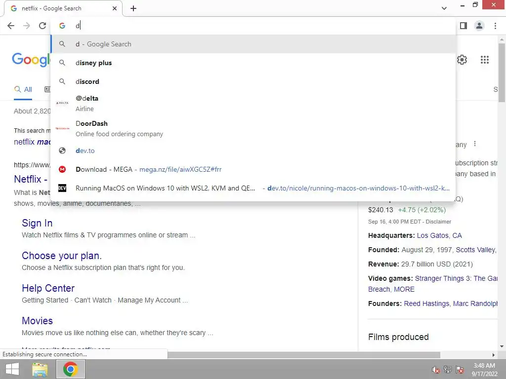
Task: Select the @delta Airline suggestion
Action: (253, 103)
